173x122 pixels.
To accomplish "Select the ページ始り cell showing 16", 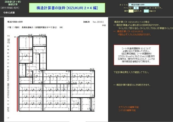I will 136,8.
